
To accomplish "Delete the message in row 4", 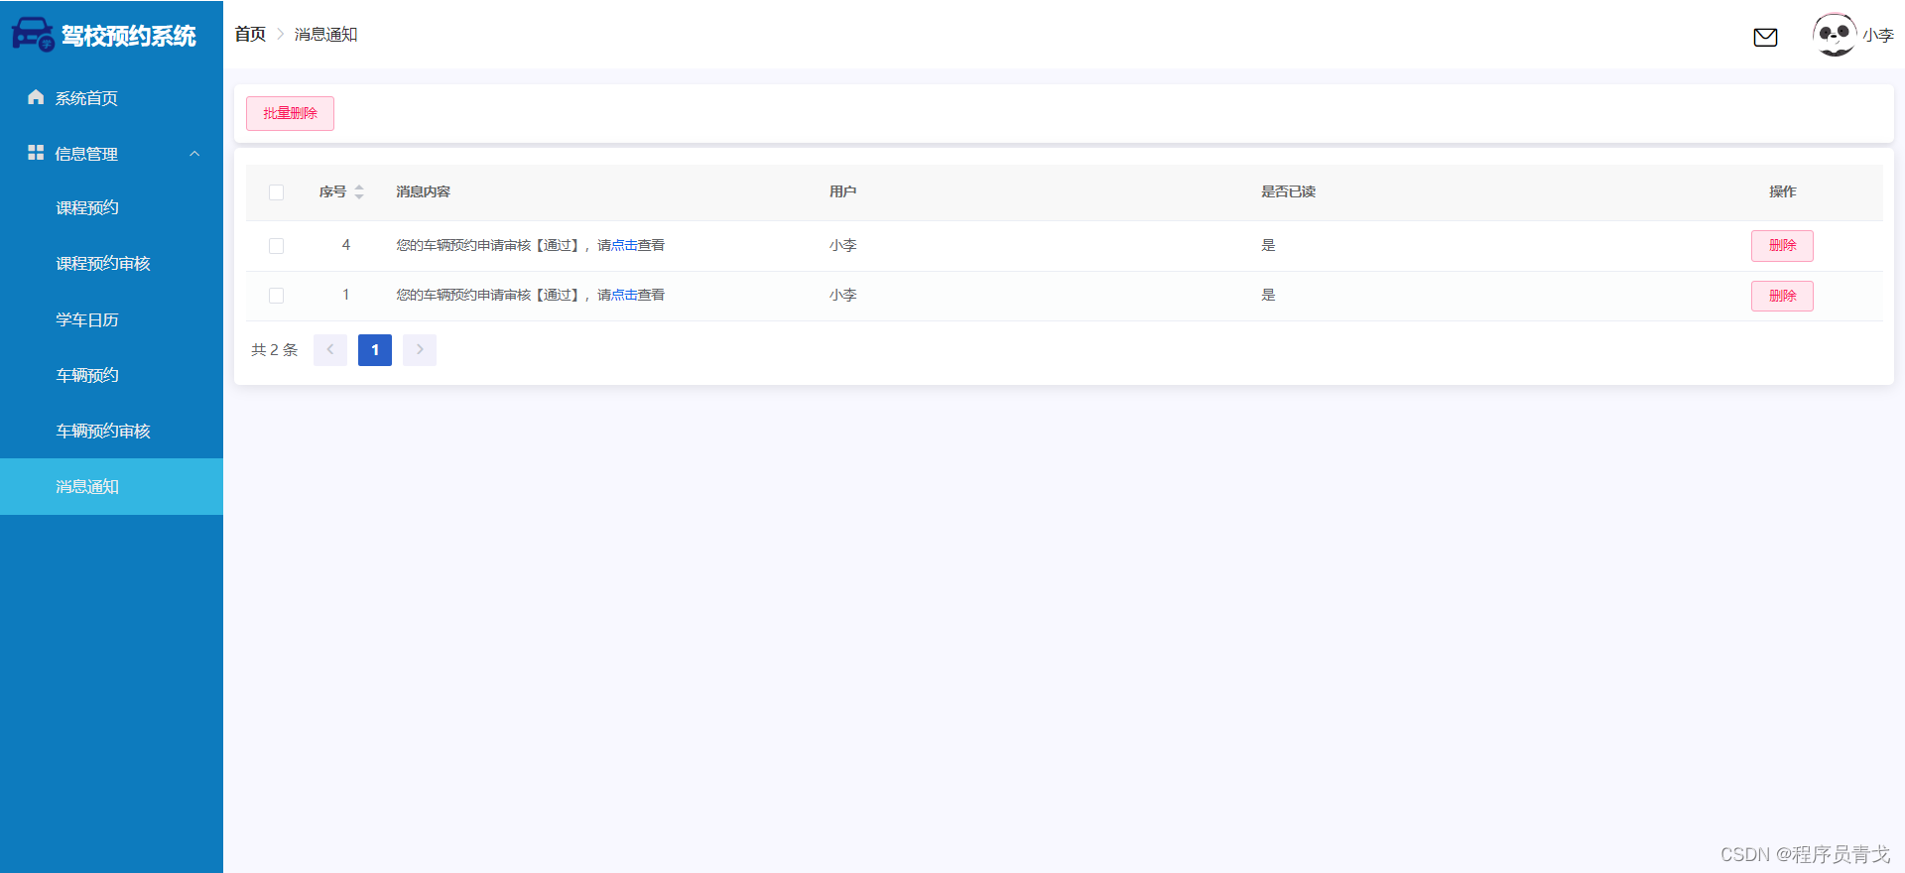I will tap(1782, 246).
